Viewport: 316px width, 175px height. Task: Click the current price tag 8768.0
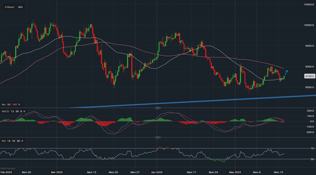(x=309, y=76)
